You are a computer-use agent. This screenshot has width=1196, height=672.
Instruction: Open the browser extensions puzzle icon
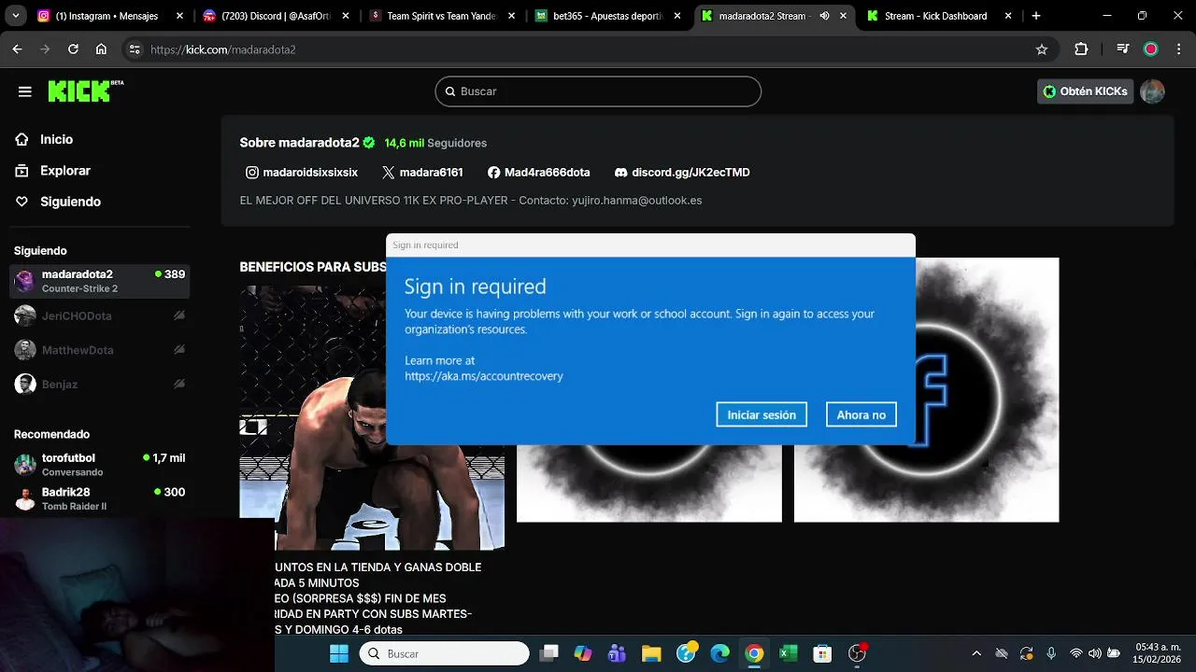[1081, 49]
